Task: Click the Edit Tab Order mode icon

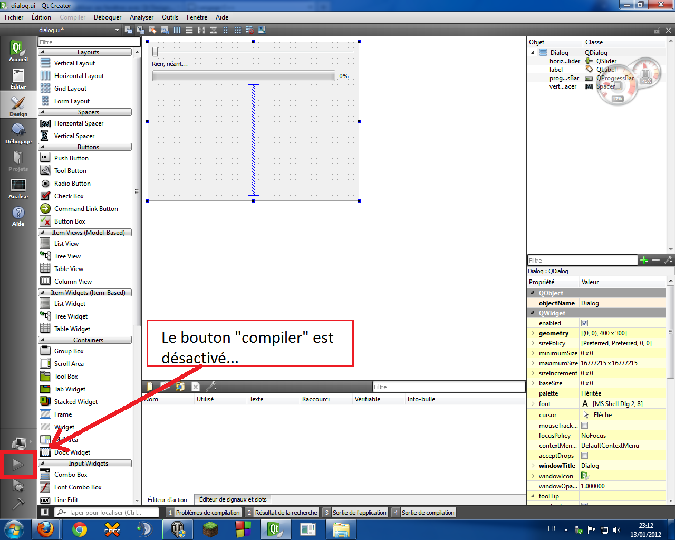Action: [164, 30]
